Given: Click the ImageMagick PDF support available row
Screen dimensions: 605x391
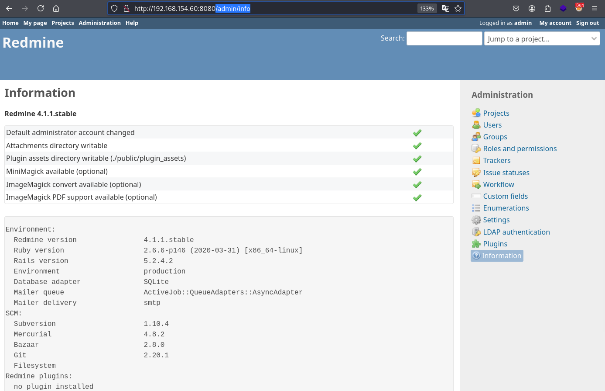Looking at the screenshot, I should tap(229, 197).
